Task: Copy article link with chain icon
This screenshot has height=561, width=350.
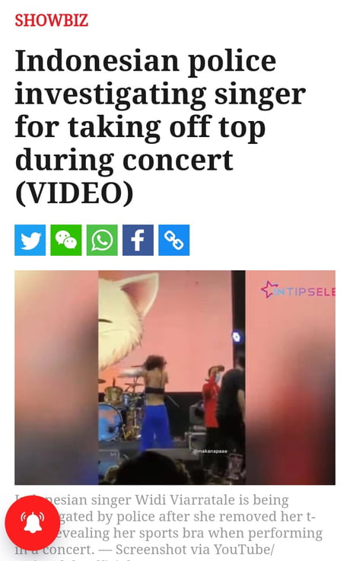Action: point(173,240)
